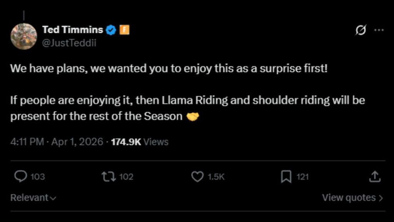Expand View quotes with its chevron
394x222 pixels.
click(x=351, y=197)
